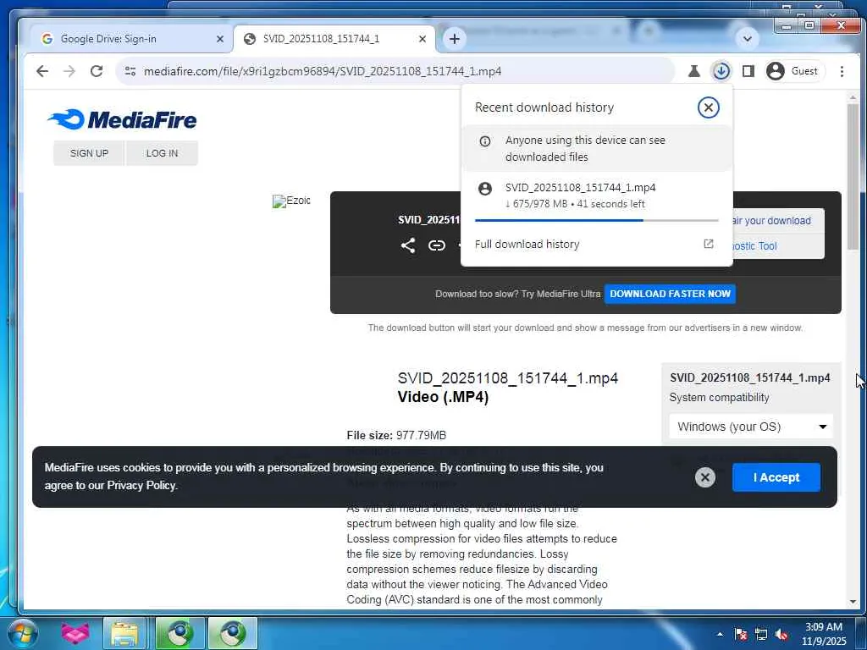This screenshot has width=867, height=650.
Task: Dismiss the cookie banner with X
Action: 705,477
